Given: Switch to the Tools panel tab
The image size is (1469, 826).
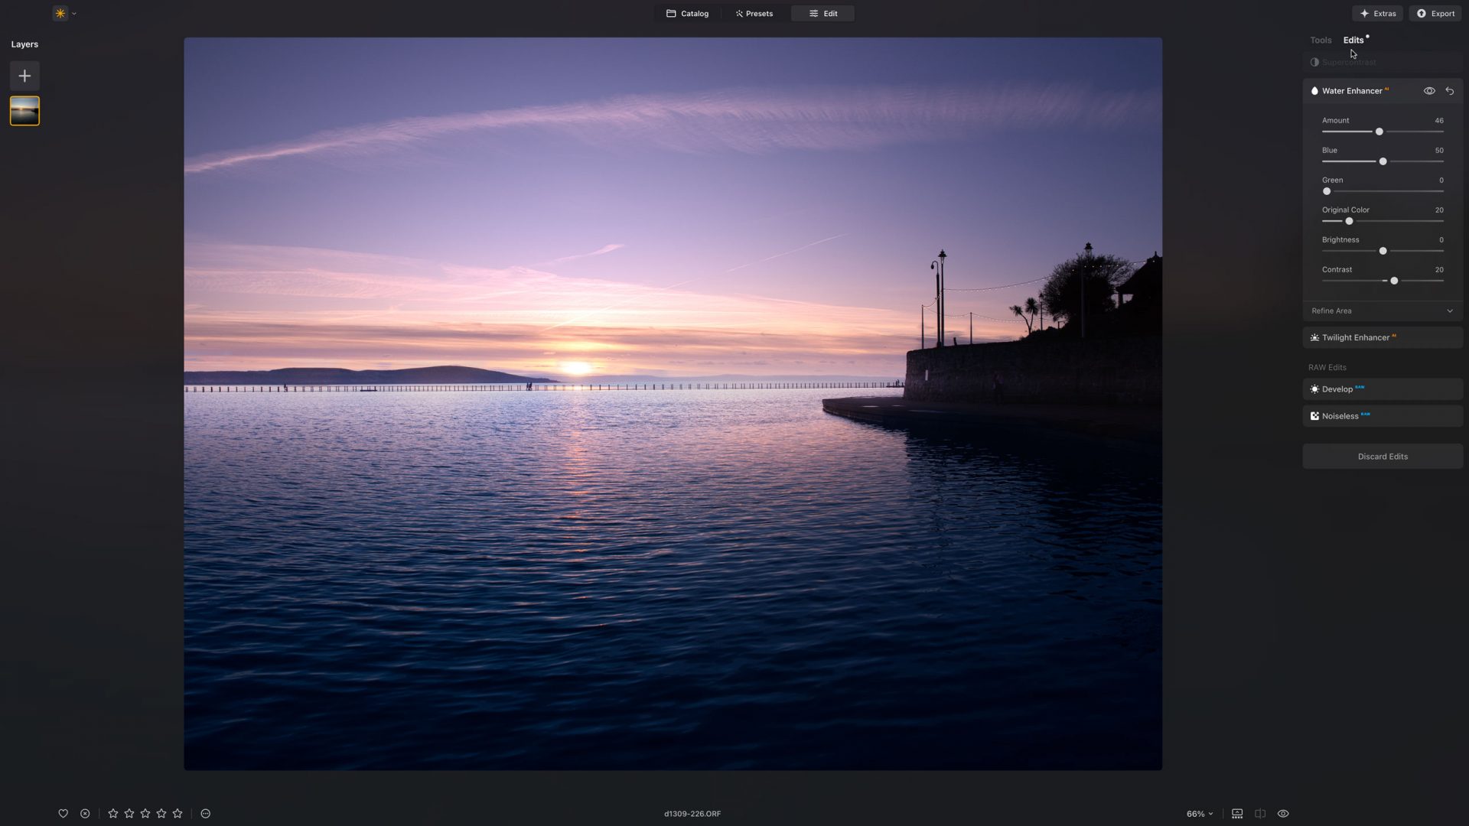Looking at the screenshot, I should pos(1320,40).
